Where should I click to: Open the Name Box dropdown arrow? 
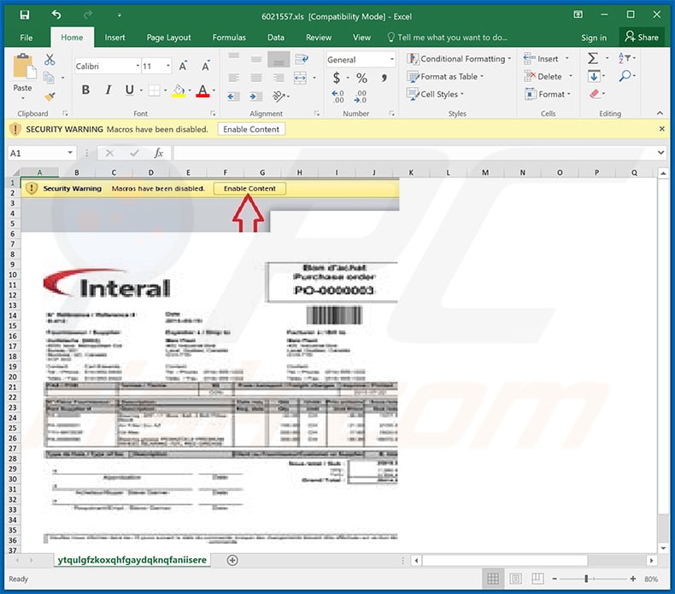tap(70, 153)
